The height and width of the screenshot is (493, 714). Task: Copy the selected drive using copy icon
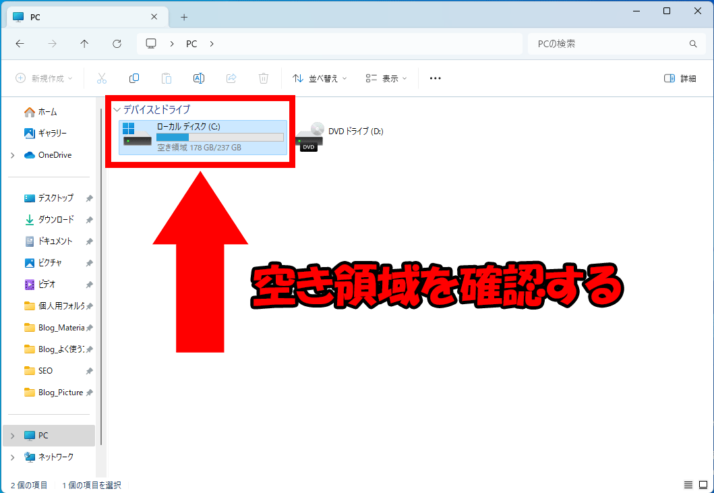[x=134, y=78]
